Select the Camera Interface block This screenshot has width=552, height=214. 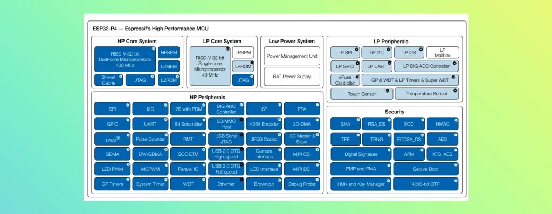[264, 154]
